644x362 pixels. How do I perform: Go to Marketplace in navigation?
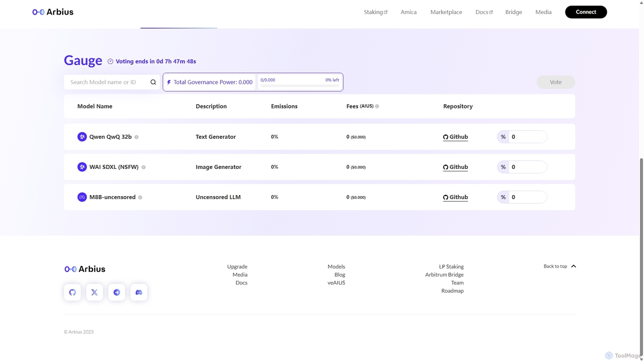pyautogui.click(x=446, y=12)
